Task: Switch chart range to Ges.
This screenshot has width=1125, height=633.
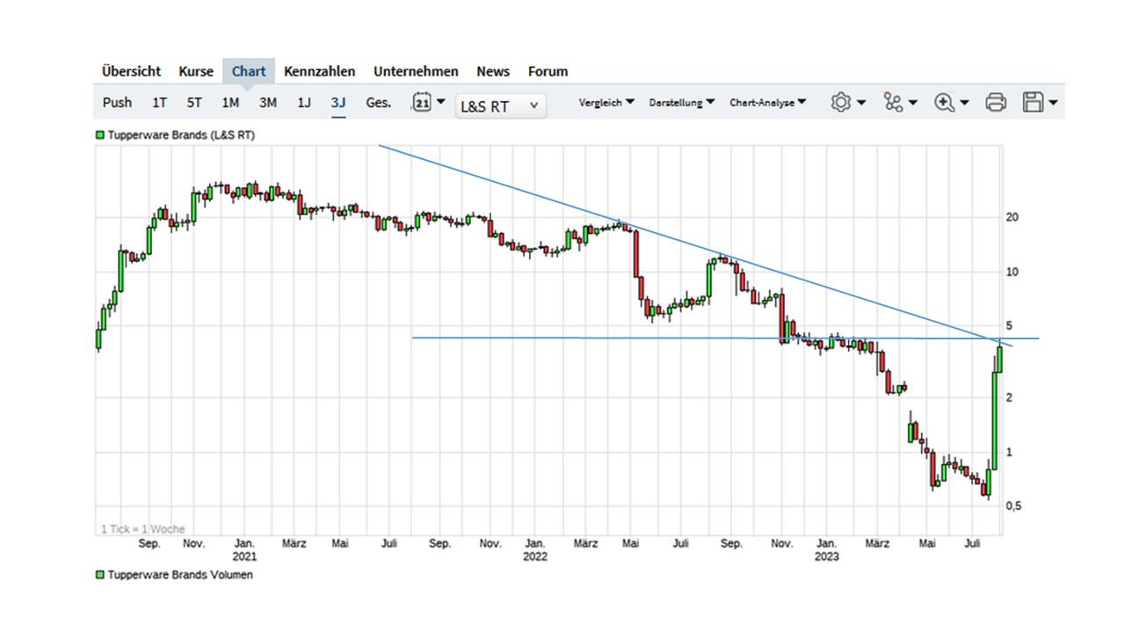Action: pyautogui.click(x=378, y=103)
